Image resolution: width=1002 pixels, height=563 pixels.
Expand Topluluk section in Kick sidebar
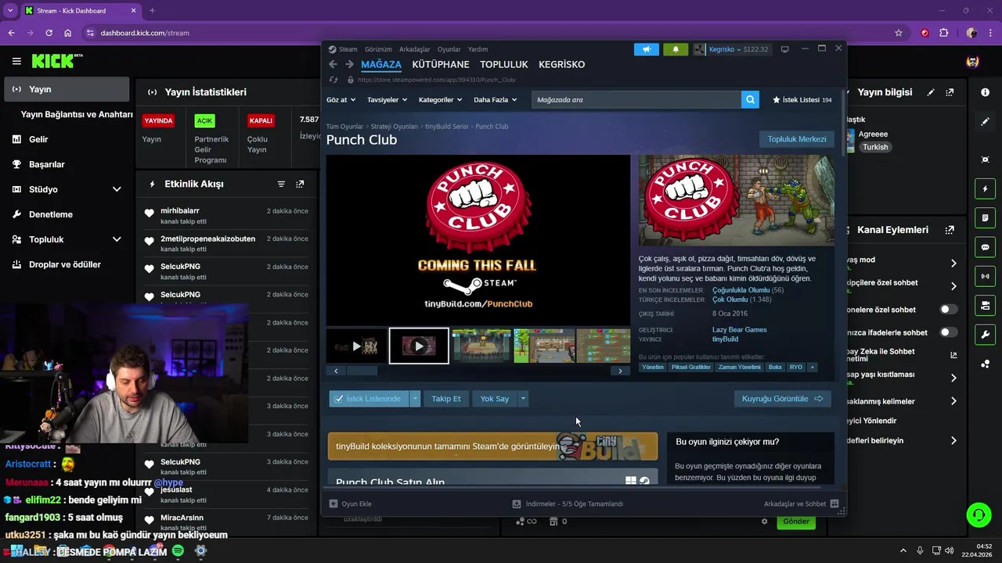(x=117, y=239)
